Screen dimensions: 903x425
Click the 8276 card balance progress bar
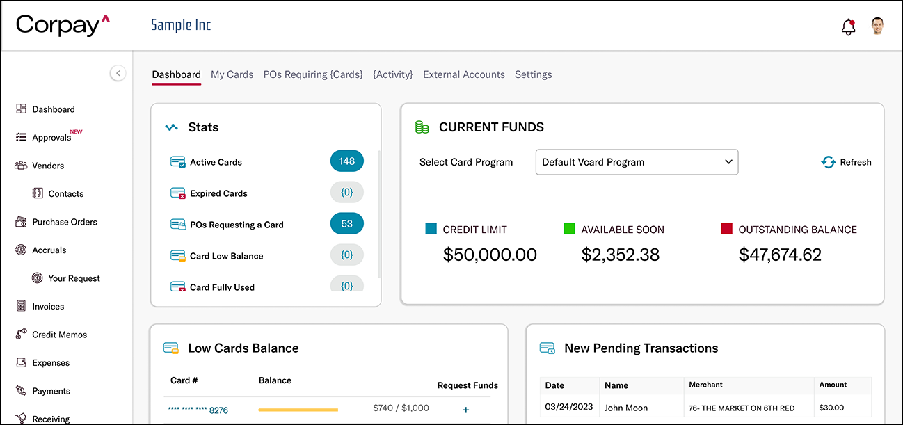click(298, 410)
